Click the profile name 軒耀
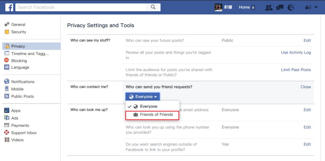This screenshot has width=325, height=161. (x=228, y=7)
